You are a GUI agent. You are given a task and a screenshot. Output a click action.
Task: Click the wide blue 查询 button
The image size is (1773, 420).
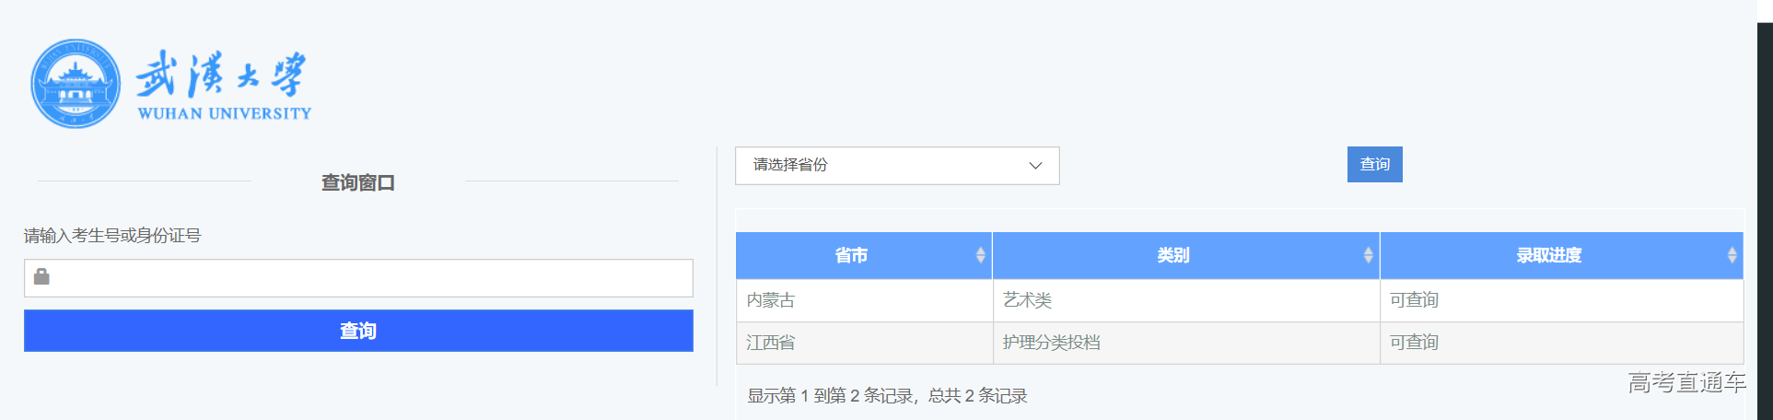point(358,331)
